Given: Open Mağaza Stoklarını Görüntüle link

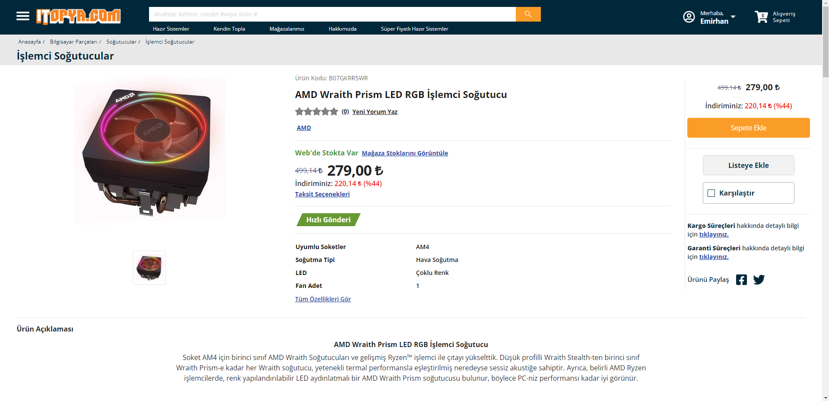Looking at the screenshot, I should coord(405,153).
